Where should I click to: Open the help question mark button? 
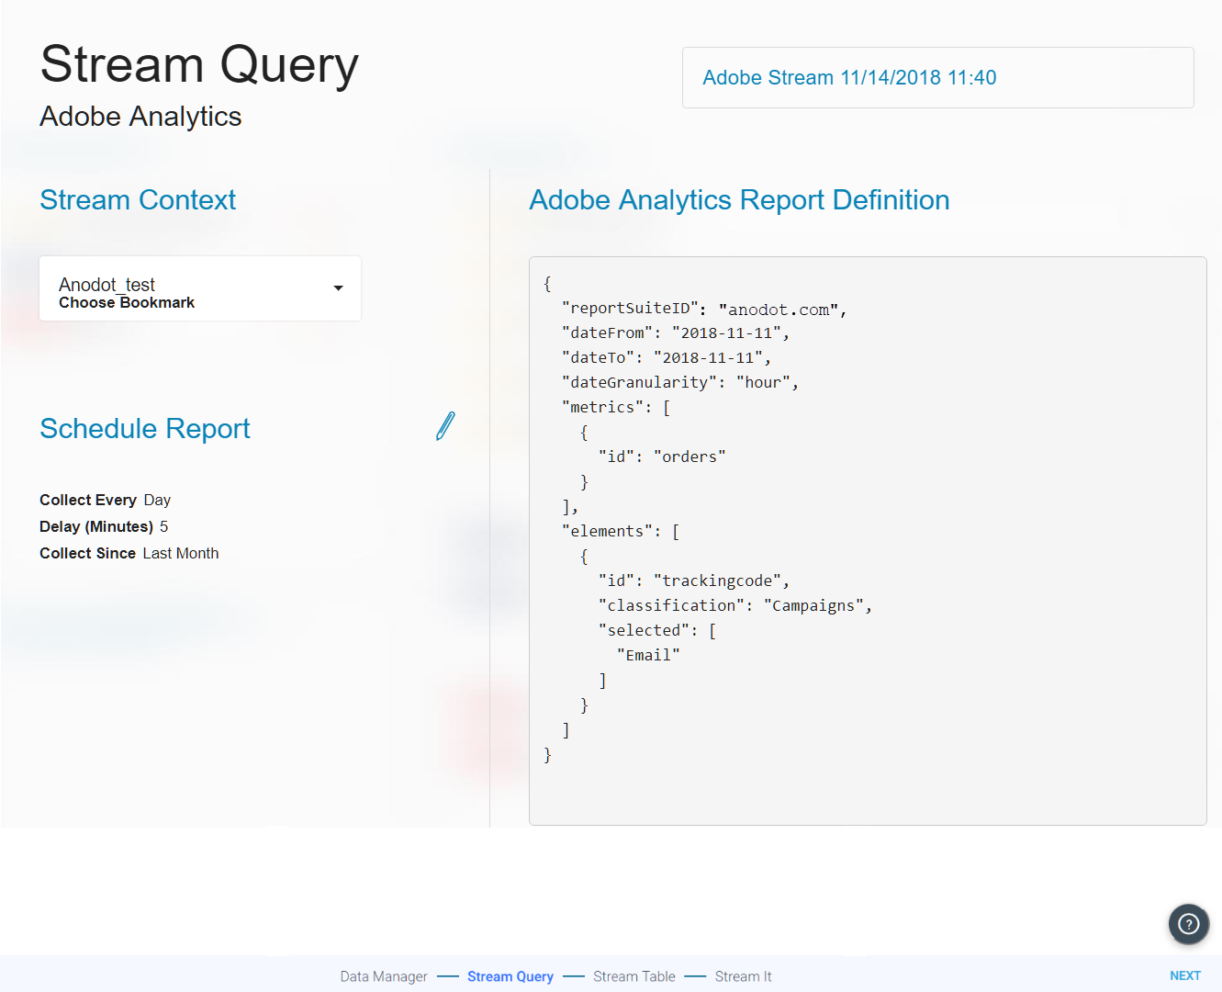tap(1188, 923)
